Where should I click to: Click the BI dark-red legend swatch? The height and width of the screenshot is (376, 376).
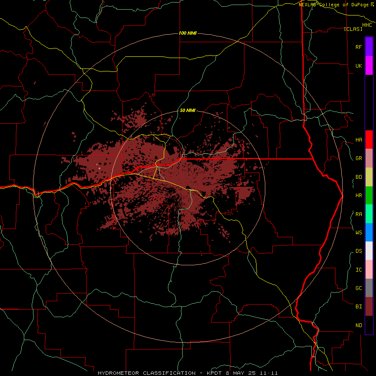click(x=369, y=307)
